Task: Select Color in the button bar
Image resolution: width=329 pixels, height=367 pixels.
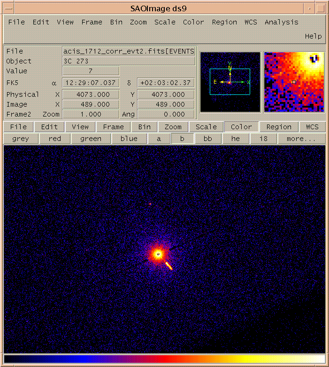Action: (241, 127)
